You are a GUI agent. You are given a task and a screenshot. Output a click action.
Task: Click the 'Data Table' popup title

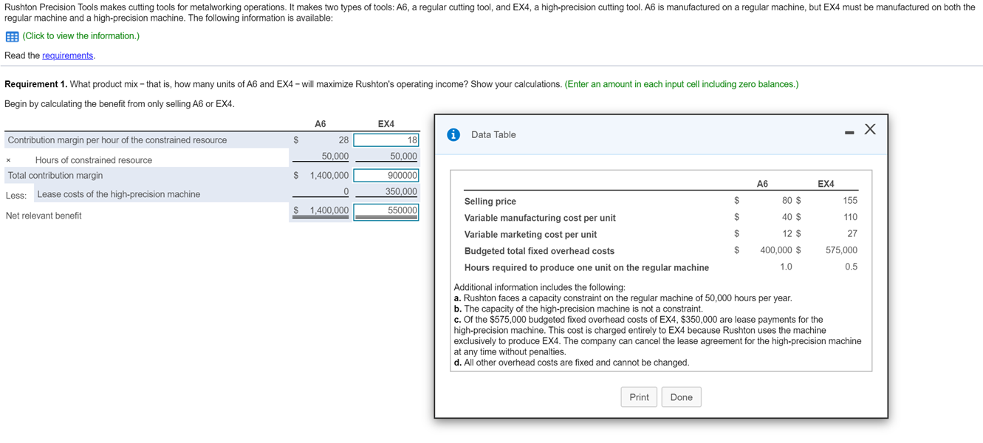493,134
